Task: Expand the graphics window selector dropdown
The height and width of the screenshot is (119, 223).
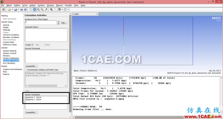Action: pos(97,14)
